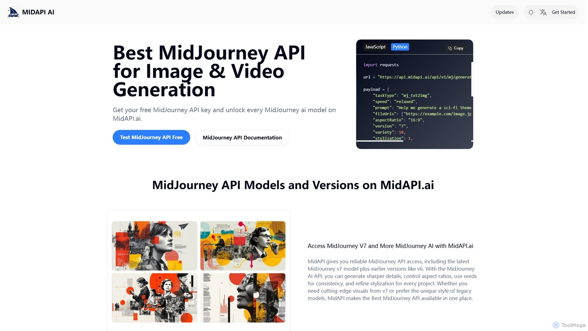Click the "Get your free MidJourney API key" paragraph
The width and height of the screenshot is (588, 331).
[x=224, y=114]
